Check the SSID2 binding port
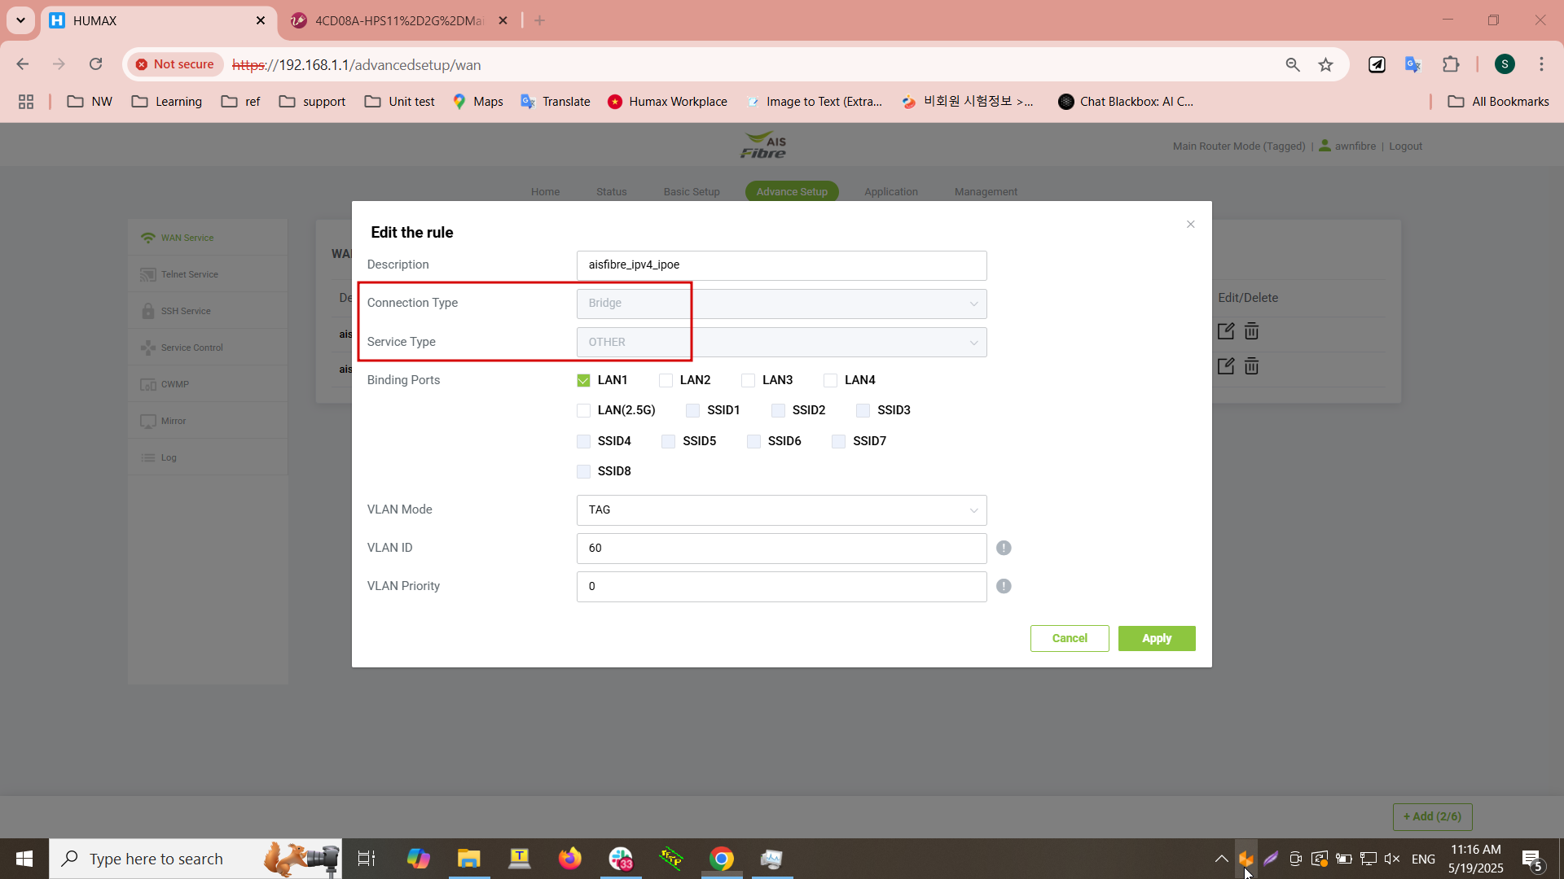This screenshot has width=1564, height=879. point(778,410)
